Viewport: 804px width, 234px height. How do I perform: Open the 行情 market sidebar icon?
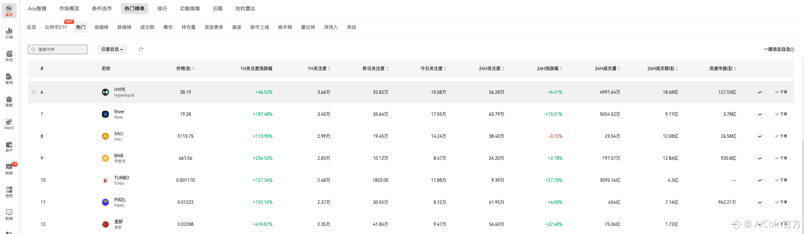[x=9, y=33]
